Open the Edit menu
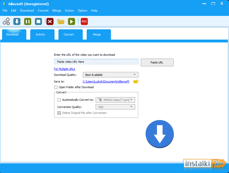Image resolution: width=229 pixels, height=173 pixels. 14,11
